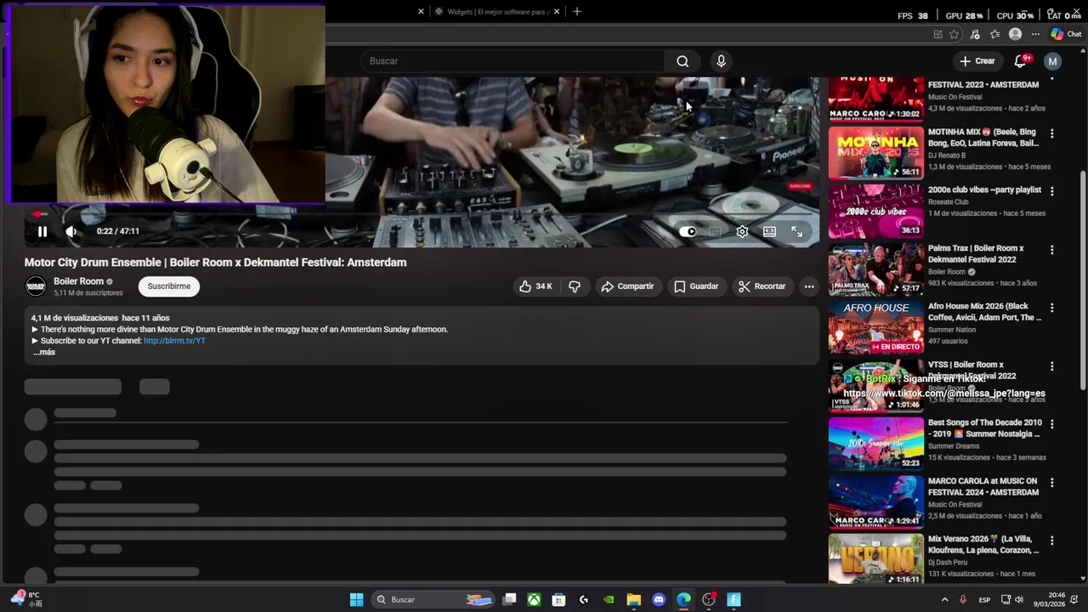
Task: Open Palms Trax Boiler Room thumbnail
Action: 875,269
